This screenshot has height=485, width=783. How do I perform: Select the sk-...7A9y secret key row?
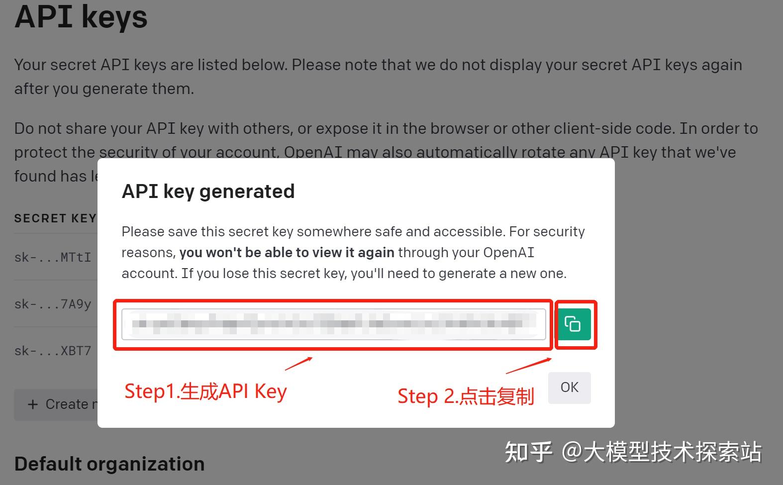[55, 304]
